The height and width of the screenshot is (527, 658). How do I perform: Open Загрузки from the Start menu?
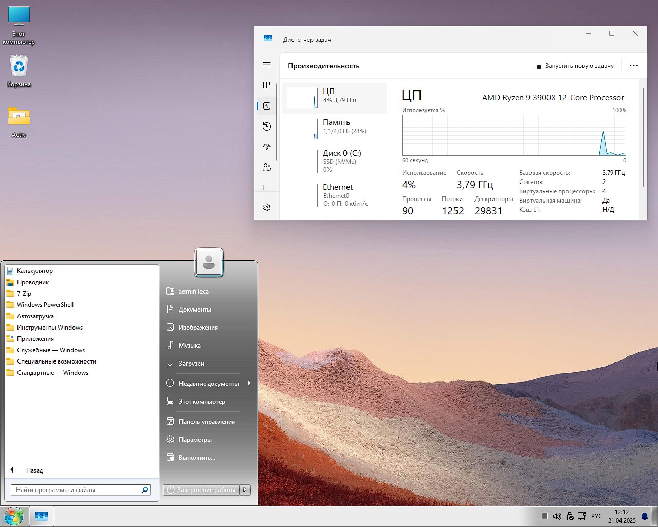[x=208, y=364]
